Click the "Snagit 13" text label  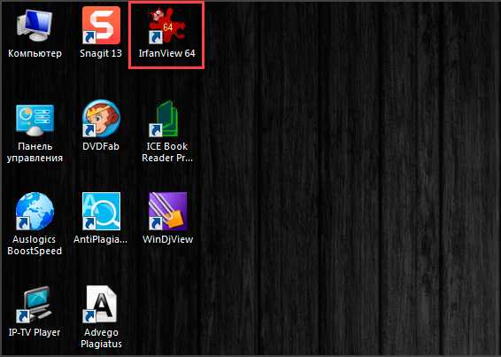tap(101, 53)
